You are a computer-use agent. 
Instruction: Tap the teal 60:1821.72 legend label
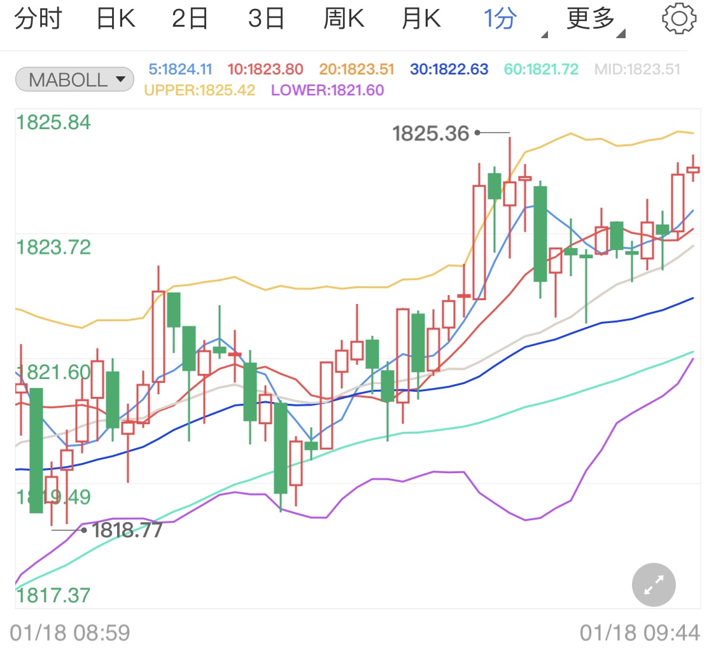click(x=541, y=69)
